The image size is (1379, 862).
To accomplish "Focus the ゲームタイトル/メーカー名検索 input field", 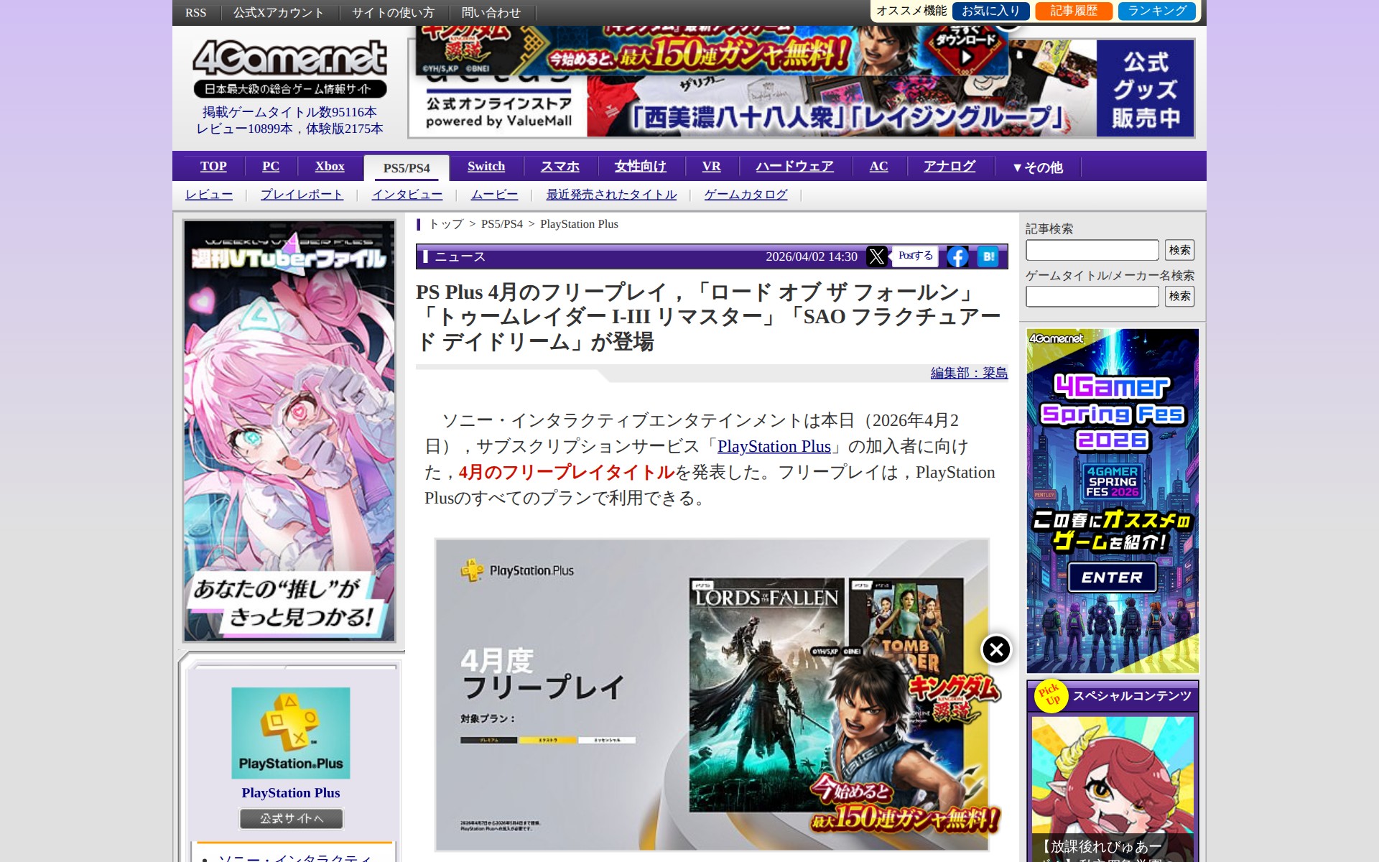I will 1092,296.
